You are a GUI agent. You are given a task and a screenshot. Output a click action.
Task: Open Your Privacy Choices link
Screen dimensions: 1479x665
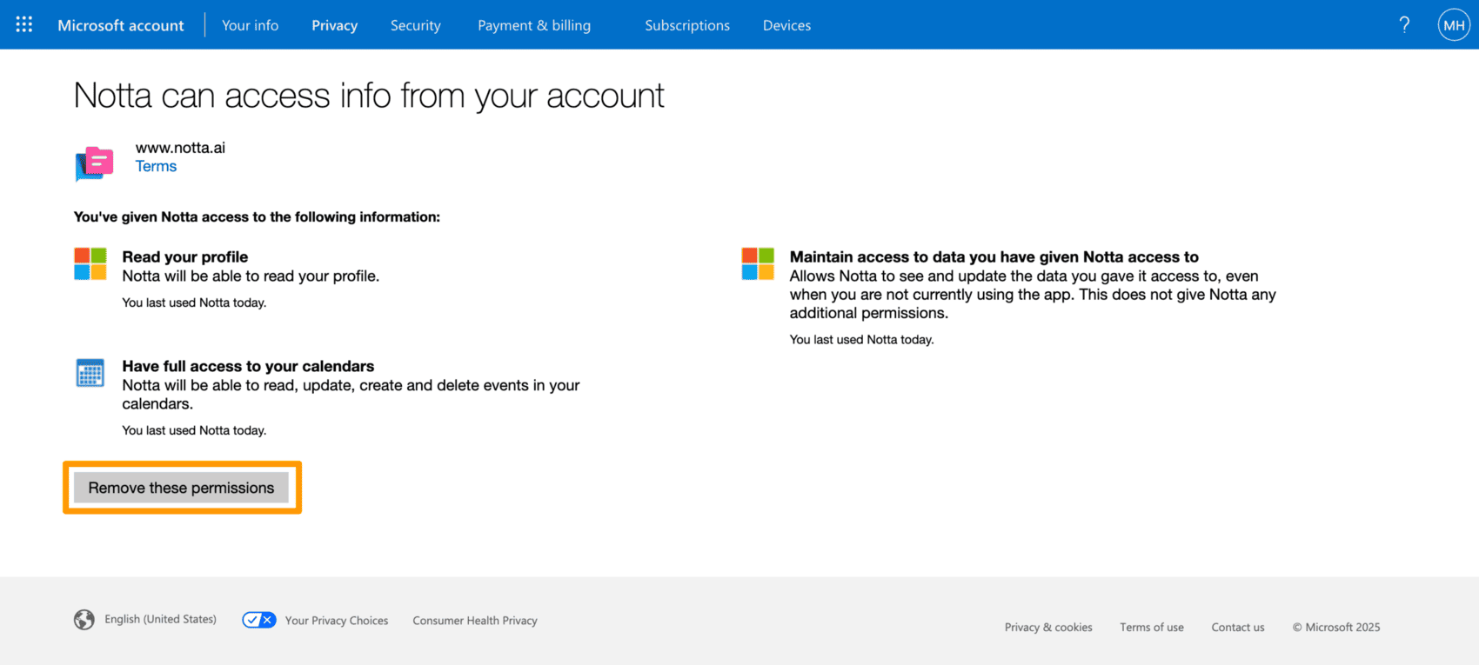(337, 621)
